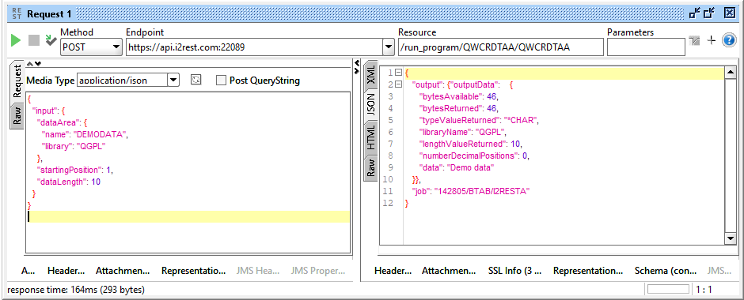Expand the Endpoint dropdown arrow
744x300 pixels.
point(389,47)
